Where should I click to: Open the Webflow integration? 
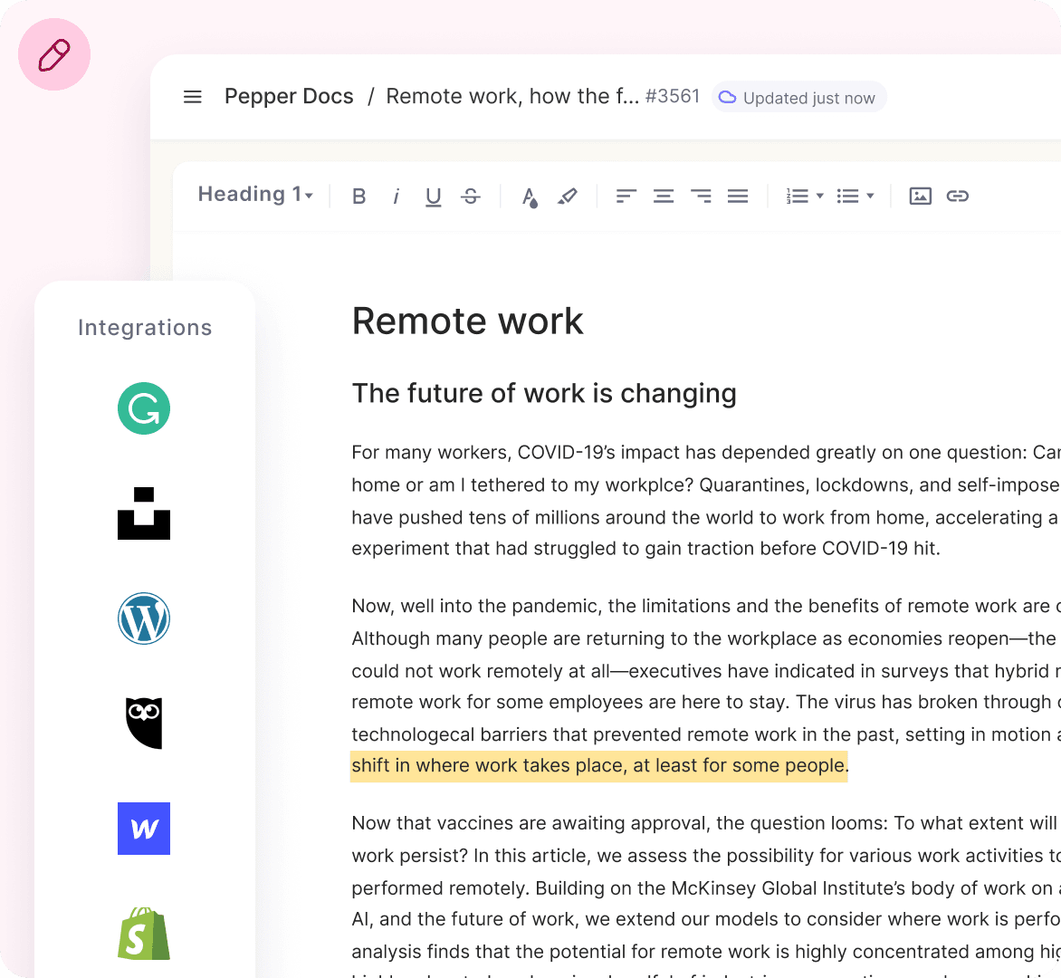[144, 829]
